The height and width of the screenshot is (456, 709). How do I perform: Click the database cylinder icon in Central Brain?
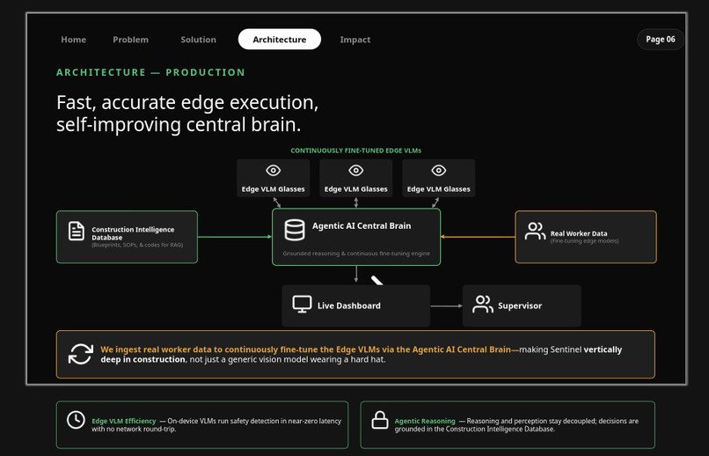[x=295, y=230]
